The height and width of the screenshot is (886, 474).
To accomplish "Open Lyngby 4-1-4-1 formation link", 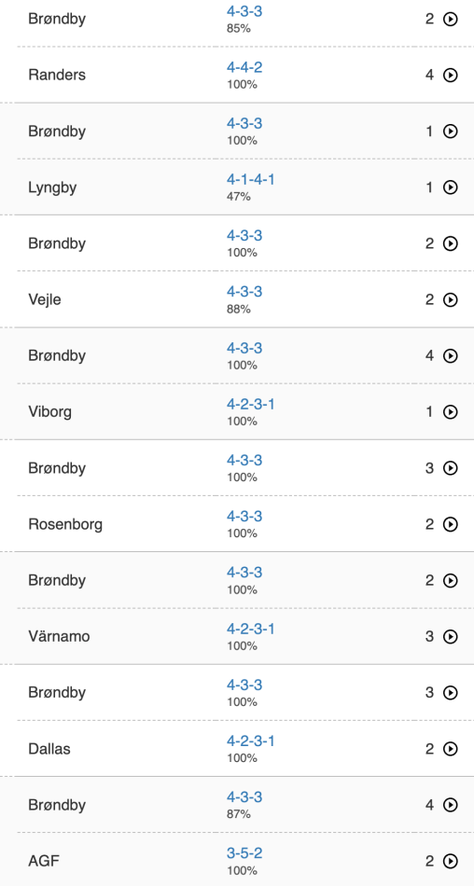I will [x=251, y=180].
